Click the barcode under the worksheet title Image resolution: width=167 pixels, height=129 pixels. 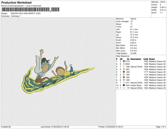[30, 9]
